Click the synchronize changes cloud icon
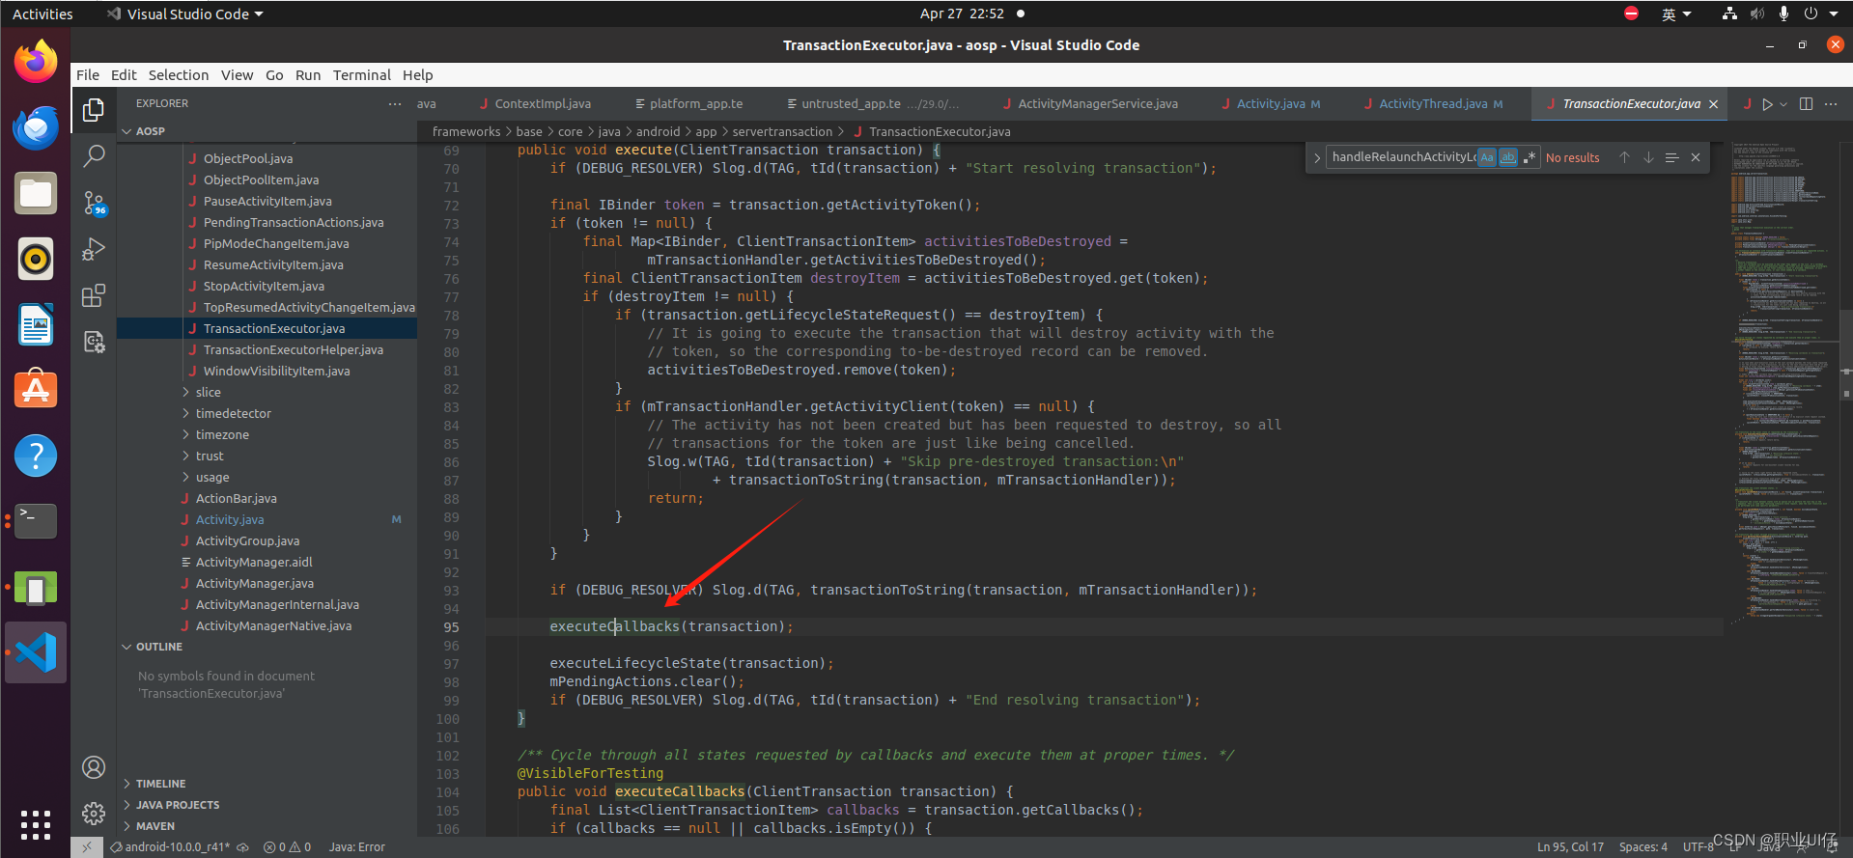 [243, 847]
